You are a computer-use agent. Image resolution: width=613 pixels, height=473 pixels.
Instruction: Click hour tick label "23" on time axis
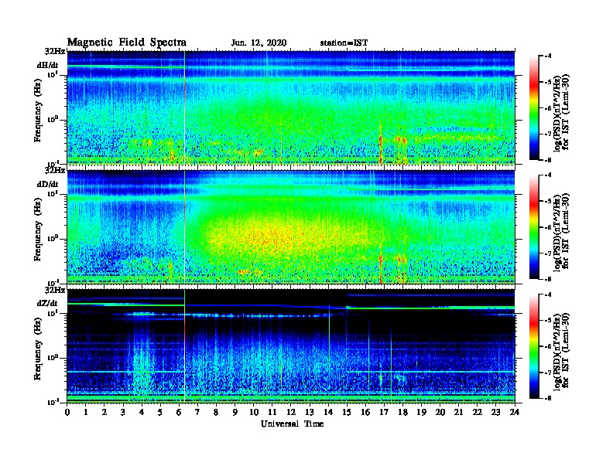click(x=496, y=413)
